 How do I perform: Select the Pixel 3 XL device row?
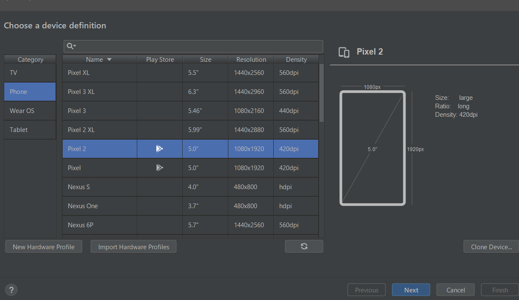coord(190,92)
